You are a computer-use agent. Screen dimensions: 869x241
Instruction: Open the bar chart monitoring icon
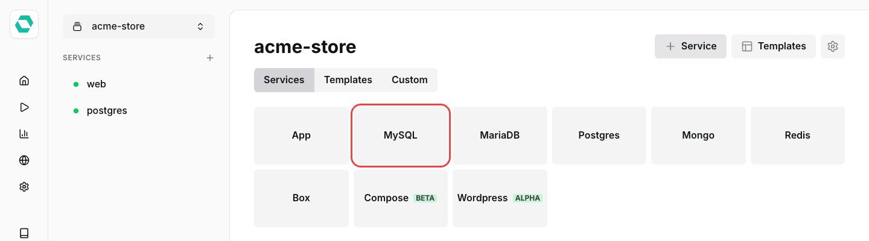point(24,134)
